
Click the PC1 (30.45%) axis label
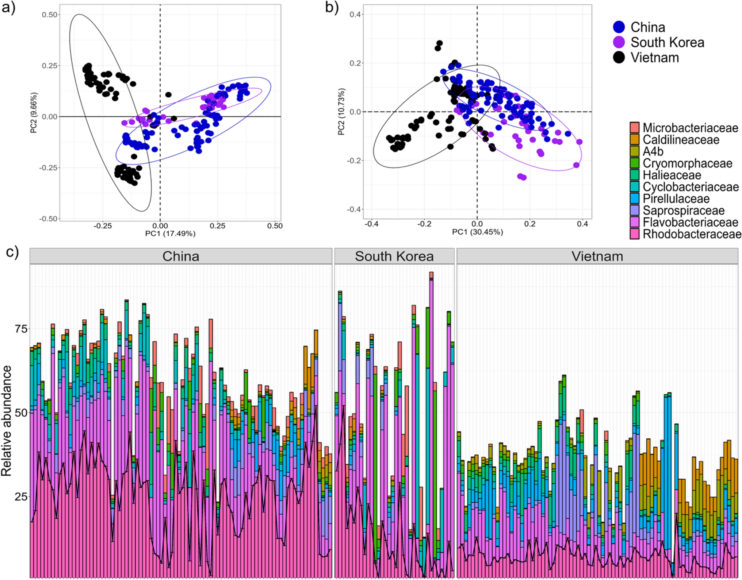click(477, 232)
